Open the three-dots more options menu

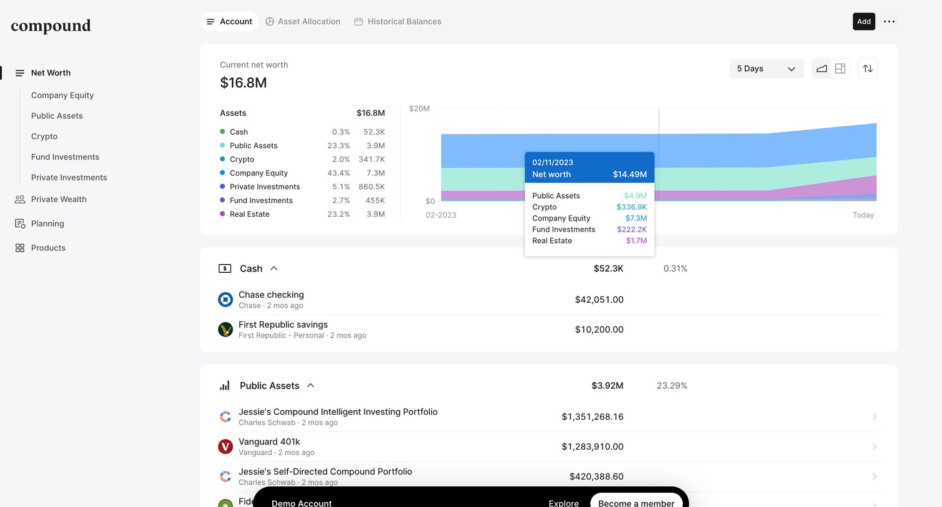click(889, 21)
